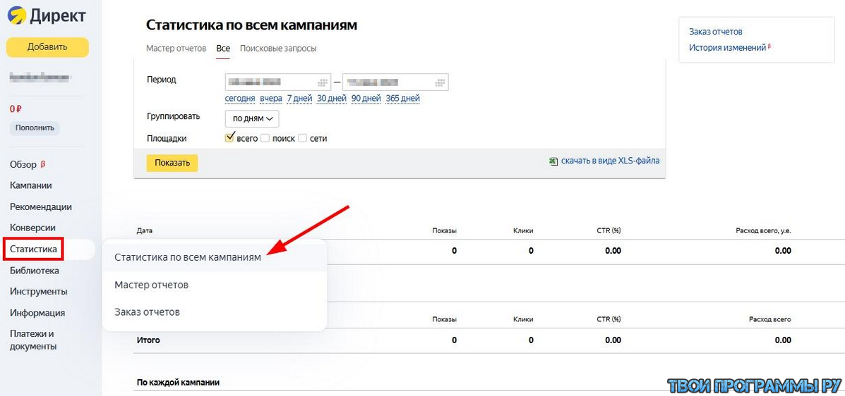Viewport: 845px width, 396px height.
Task: Set period to 365 дней
Action: 402,99
